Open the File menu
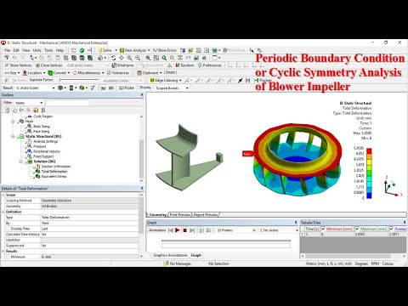The height and width of the screenshot is (306, 408). (x=7, y=50)
